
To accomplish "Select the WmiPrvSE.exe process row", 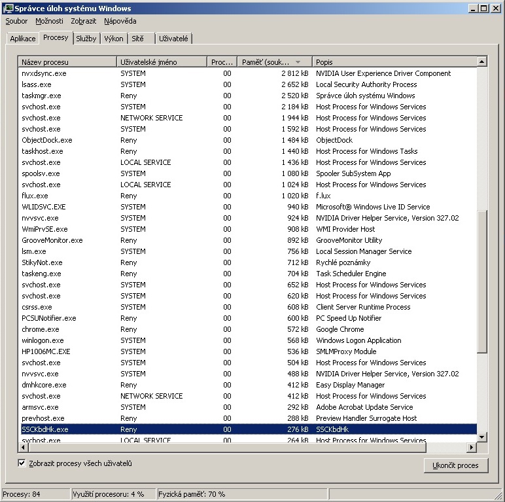I will click(247, 229).
